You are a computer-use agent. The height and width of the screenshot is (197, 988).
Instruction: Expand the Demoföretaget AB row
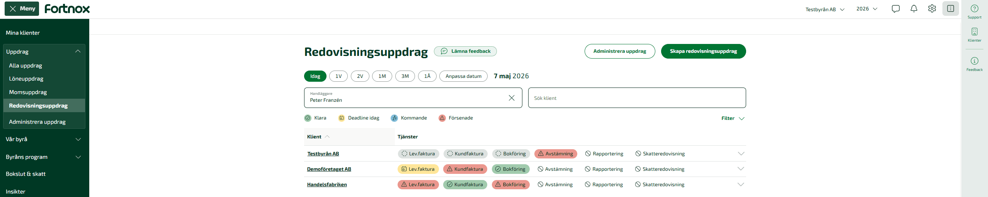741,169
